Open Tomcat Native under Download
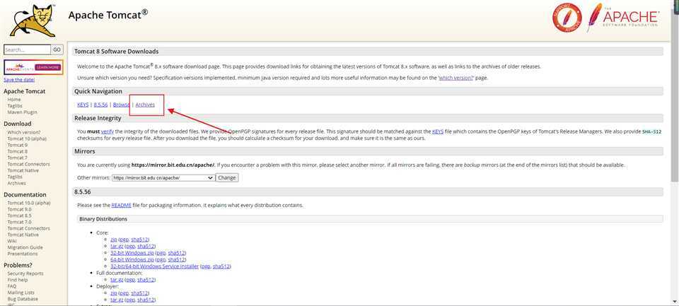The image size is (679, 306). tap(23, 170)
